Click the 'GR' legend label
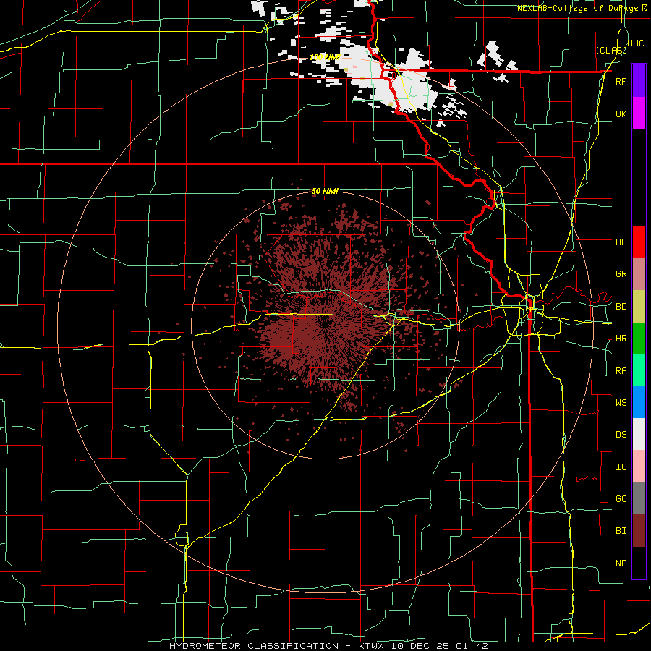This screenshot has height=651, width=651. 621,274
